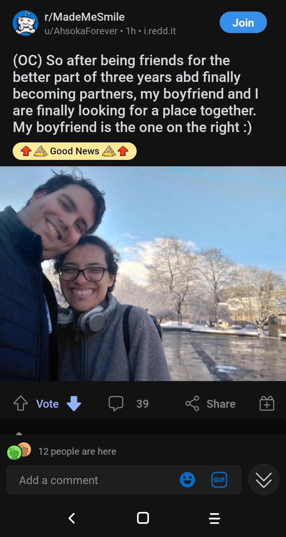Image resolution: width=286 pixels, height=537 pixels.
Task: Open the r/MadeMeSmile subreddit avatar
Action: coord(25,23)
